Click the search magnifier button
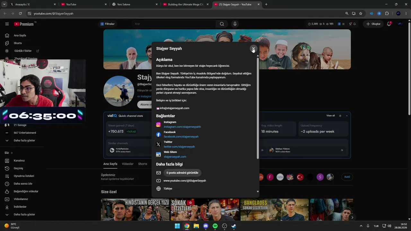Screen dimensions: 411x231 [x=222, y=24]
